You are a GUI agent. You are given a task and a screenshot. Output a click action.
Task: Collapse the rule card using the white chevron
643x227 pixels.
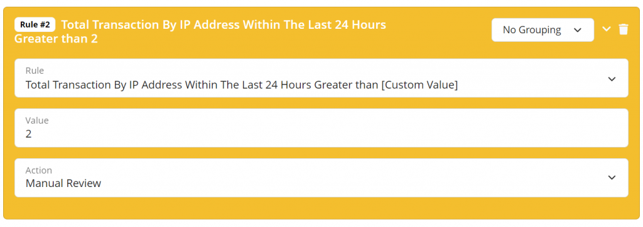[607, 29]
